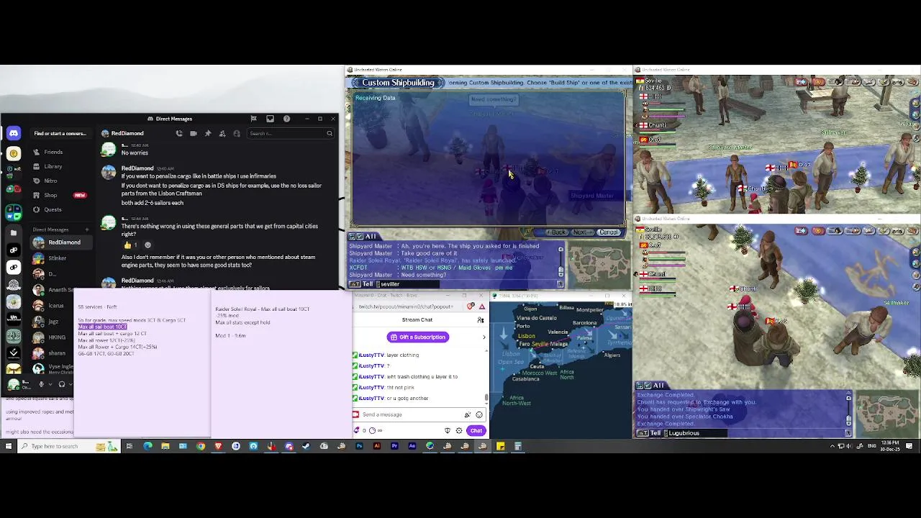The height and width of the screenshot is (518, 921).
Task: Open the minimap in bottom-right game window
Action: (x=887, y=414)
